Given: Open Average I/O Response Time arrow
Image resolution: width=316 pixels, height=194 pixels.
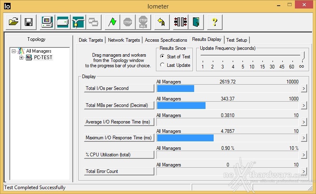Looking at the screenshot, I should (304, 122).
